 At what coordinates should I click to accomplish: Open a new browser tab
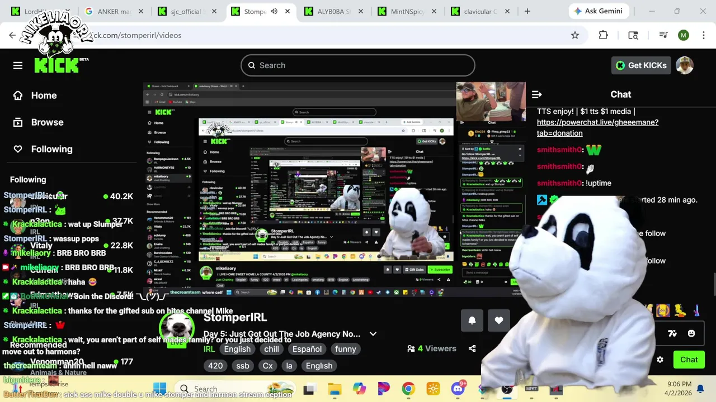tap(527, 11)
